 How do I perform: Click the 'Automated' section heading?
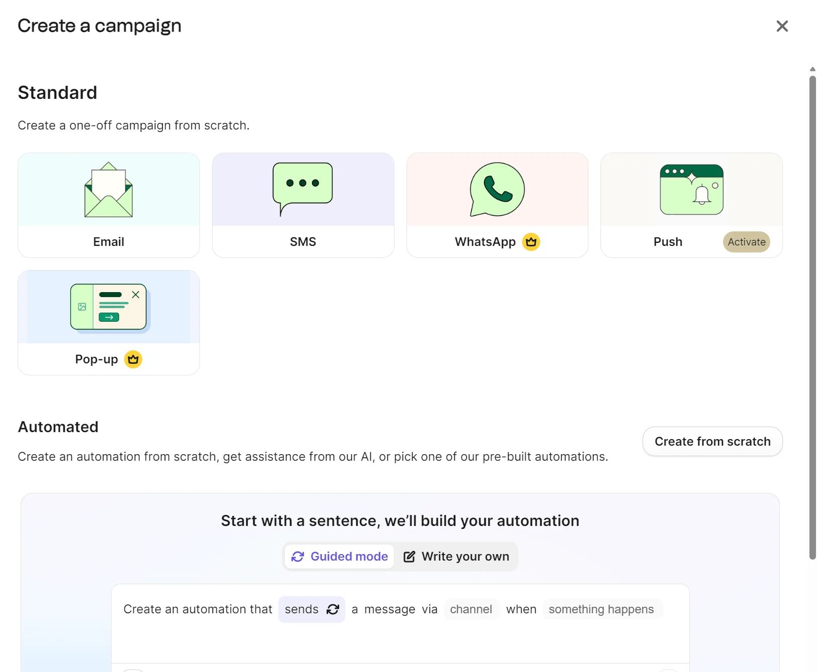tap(58, 427)
